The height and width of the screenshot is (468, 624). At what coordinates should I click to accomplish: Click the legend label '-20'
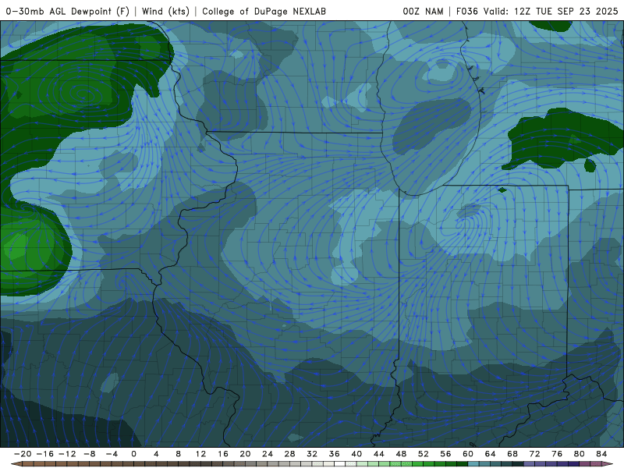(23, 454)
